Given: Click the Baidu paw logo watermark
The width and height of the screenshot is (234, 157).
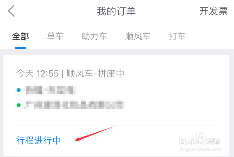Looking at the screenshot, I should (x=200, y=139).
